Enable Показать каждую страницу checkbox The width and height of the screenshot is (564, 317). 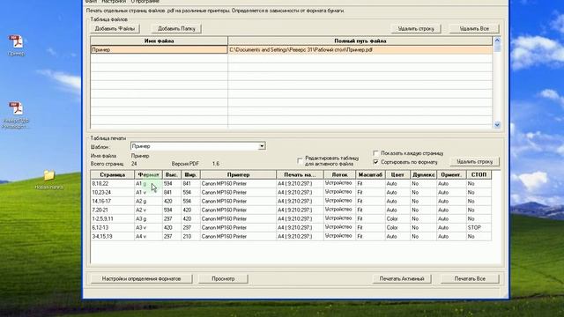click(376, 153)
